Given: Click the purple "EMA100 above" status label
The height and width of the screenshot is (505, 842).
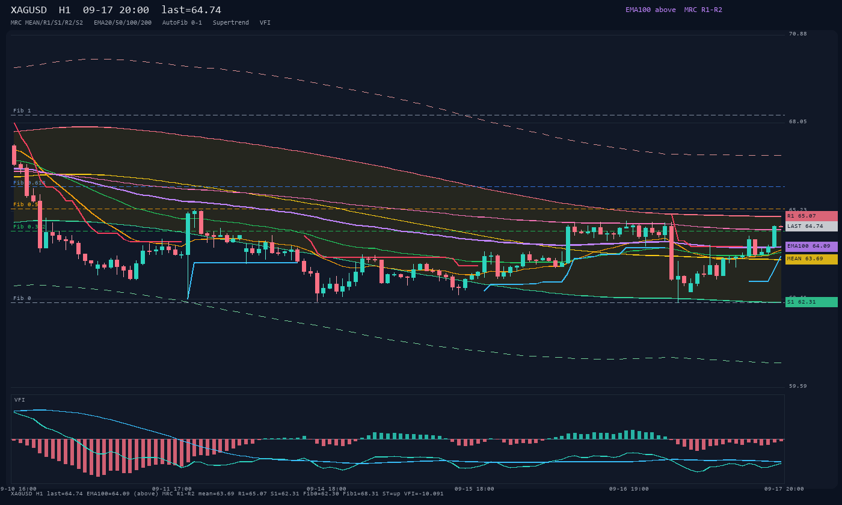Looking at the screenshot, I should click(651, 10).
